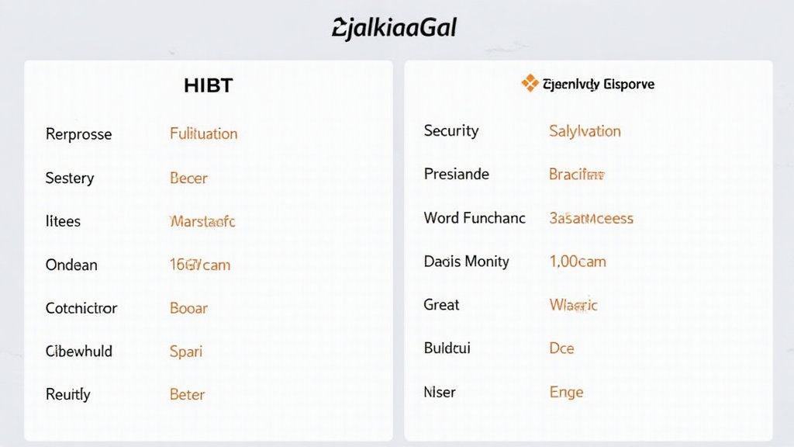Click the logo glyph in the page title
The height and width of the screenshot is (447, 794).
click(x=339, y=29)
